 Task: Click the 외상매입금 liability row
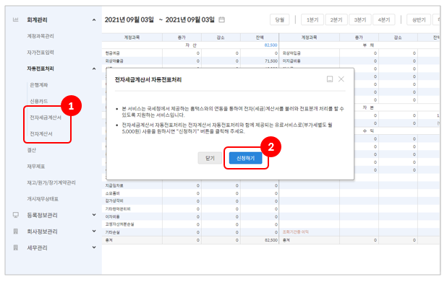tap(359, 53)
